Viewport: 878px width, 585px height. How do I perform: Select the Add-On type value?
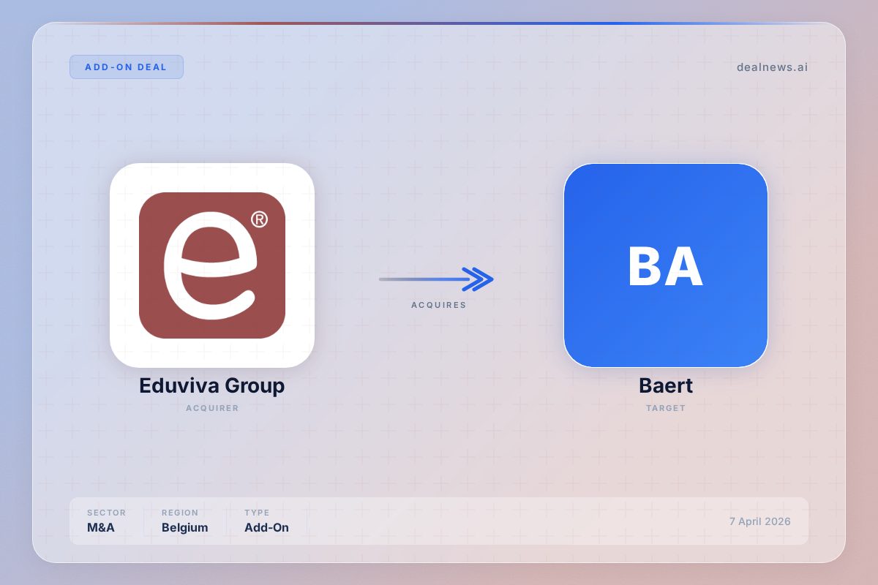click(266, 527)
